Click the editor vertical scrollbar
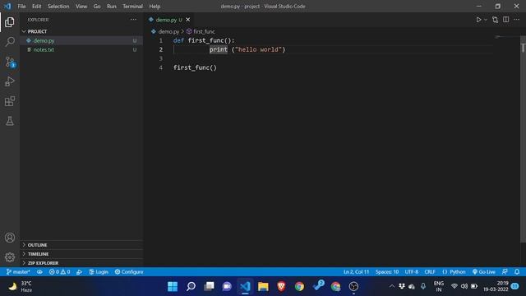The image size is (526, 296). click(x=523, y=139)
